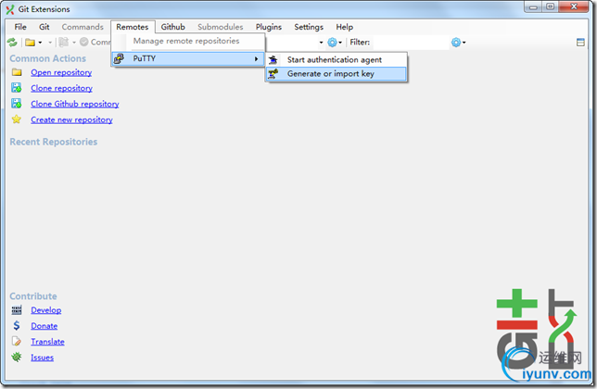The width and height of the screenshot is (597, 389).
Task: Click the Pageant agent icon
Action: [x=273, y=59]
